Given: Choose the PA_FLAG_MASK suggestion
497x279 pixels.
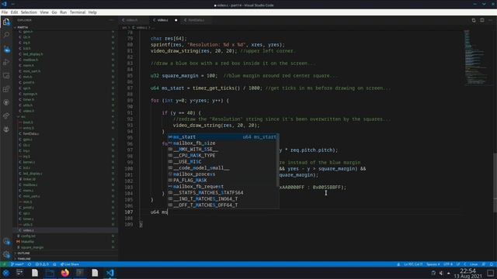Looking at the screenshot, I should (223, 181).
